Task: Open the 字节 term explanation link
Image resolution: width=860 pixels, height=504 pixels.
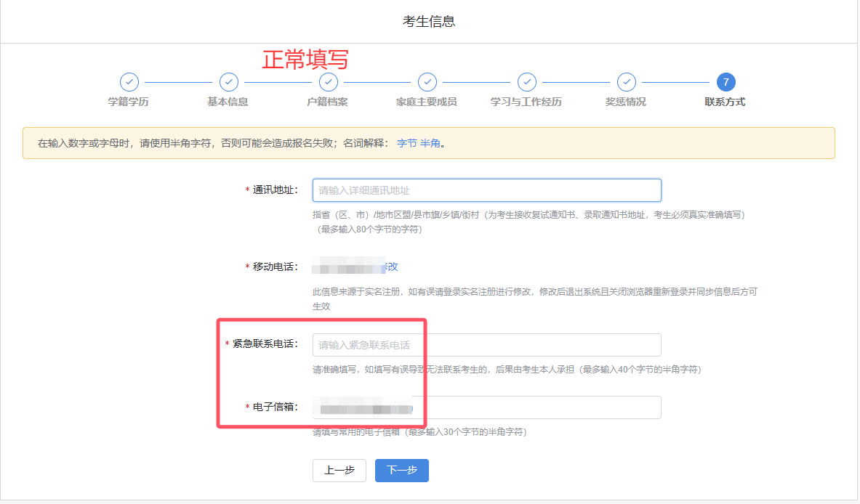Action: tap(406, 143)
